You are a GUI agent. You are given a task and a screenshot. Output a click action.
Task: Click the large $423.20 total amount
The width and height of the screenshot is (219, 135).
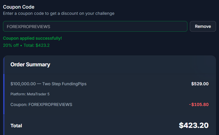click(193, 125)
